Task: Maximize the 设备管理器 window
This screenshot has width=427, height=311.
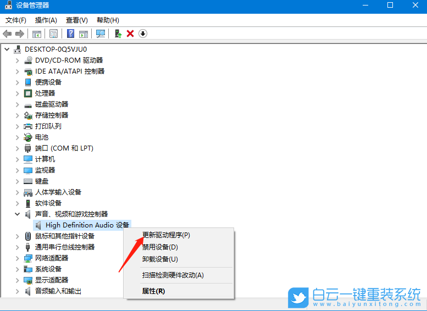Action: 390,5
